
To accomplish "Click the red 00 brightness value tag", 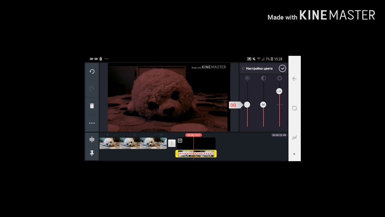I will coord(236,105).
